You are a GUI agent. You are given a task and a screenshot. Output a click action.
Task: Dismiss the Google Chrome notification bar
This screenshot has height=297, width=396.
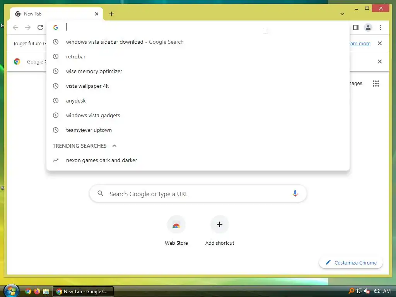tap(380, 61)
